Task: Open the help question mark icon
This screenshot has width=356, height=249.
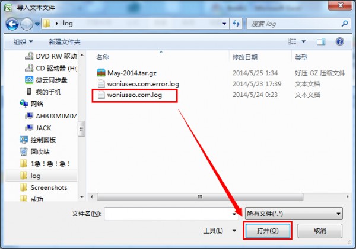Action: point(339,41)
